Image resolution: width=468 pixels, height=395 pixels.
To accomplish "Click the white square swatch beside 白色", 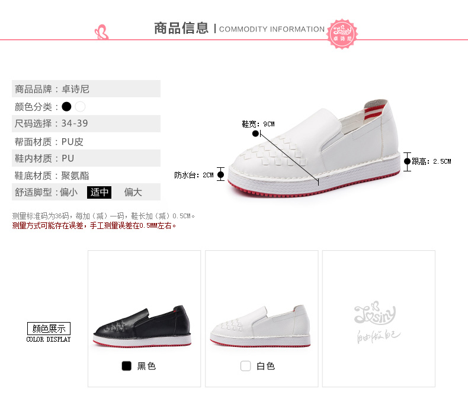I will point(246,366).
